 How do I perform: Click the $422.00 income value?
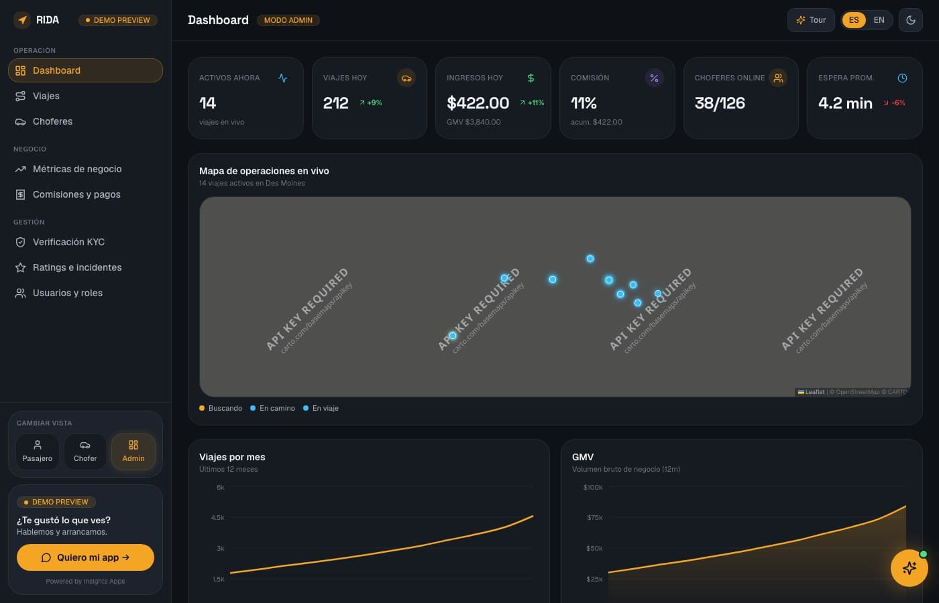pyautogui.click(x=478, y=103)
